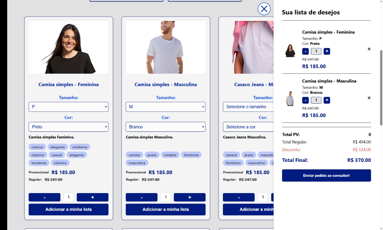Open Cor dropdown showing Preto
The width and height of the screenshot is (383, 230).
69,127
